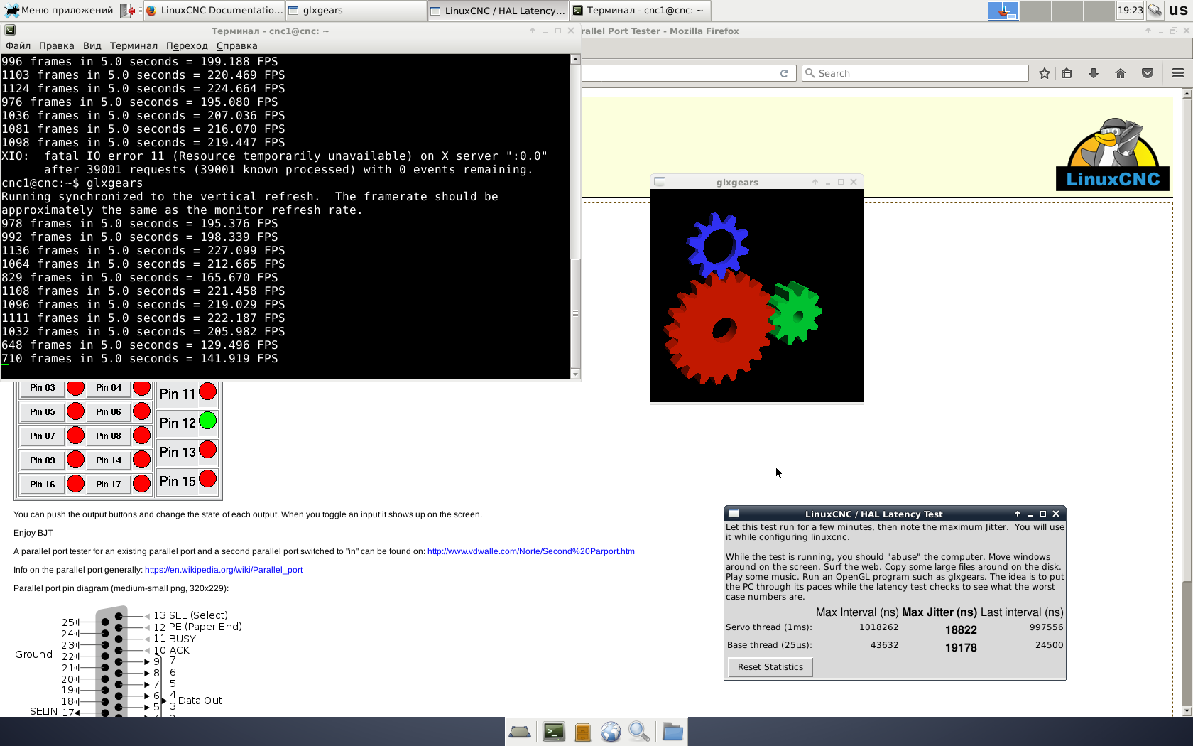
Task: Toggle Pin 05 output button
Action: pos(43,412)
